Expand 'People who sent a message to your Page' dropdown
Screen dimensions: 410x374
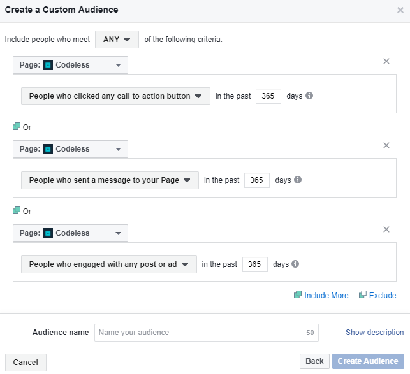click(110, 180)
